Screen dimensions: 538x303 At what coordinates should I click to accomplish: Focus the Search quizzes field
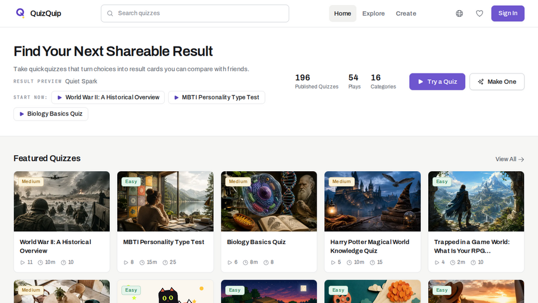coord(195,13)
